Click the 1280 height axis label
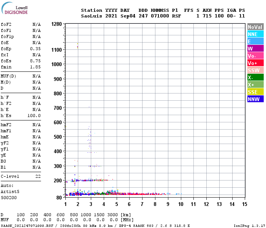 [x=57, y=24]
